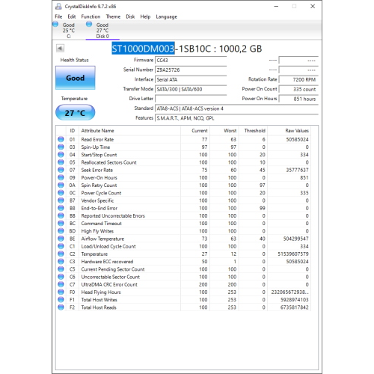The image size is (374, 374).
Task: Open the File menu
Action: tap(58, 16)
